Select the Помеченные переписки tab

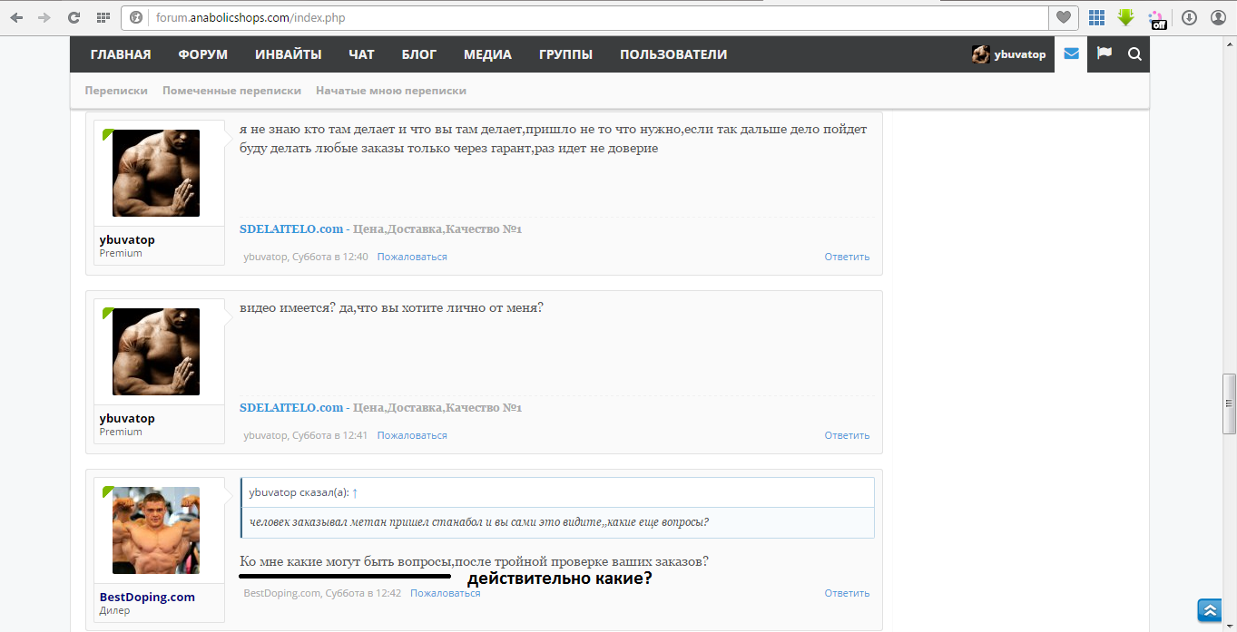click(x=231, y=91)
